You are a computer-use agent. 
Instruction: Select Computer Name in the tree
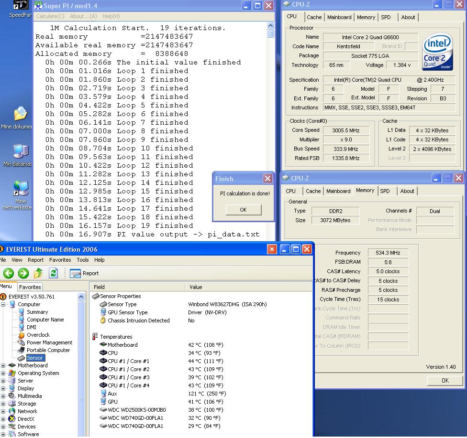(x=45, y=320)
